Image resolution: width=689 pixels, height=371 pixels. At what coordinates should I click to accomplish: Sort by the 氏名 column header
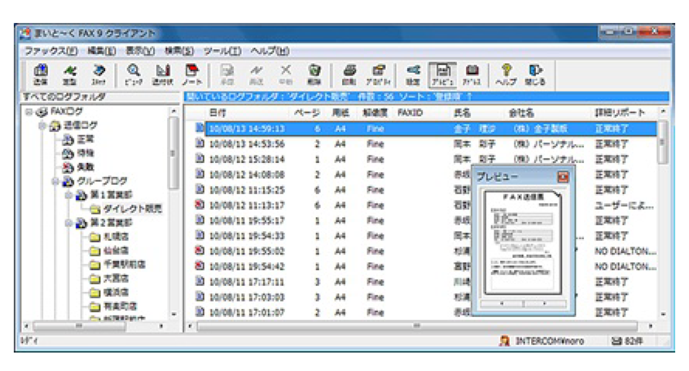coord(462,113)
